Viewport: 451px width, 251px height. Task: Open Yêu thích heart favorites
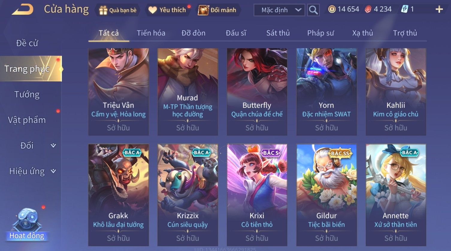pyautogui.click(x=153, y=10)
